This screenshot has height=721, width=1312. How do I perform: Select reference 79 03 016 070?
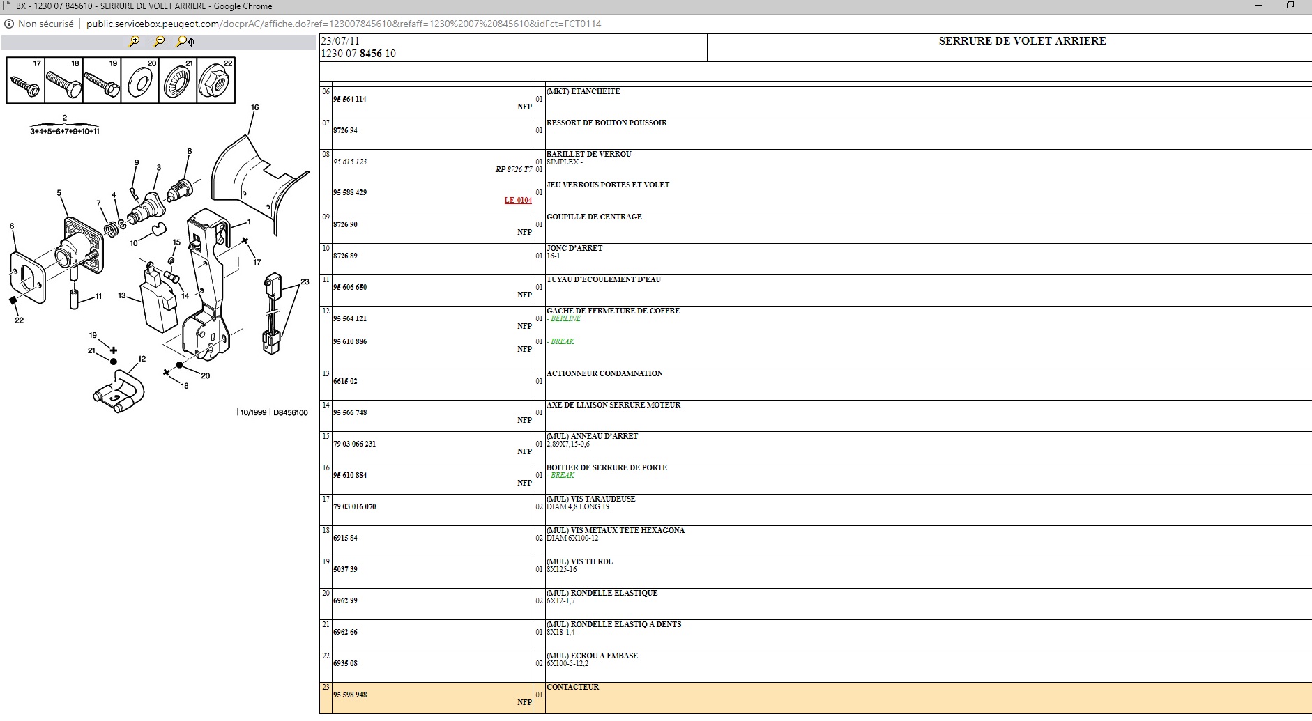coord(354,506)
